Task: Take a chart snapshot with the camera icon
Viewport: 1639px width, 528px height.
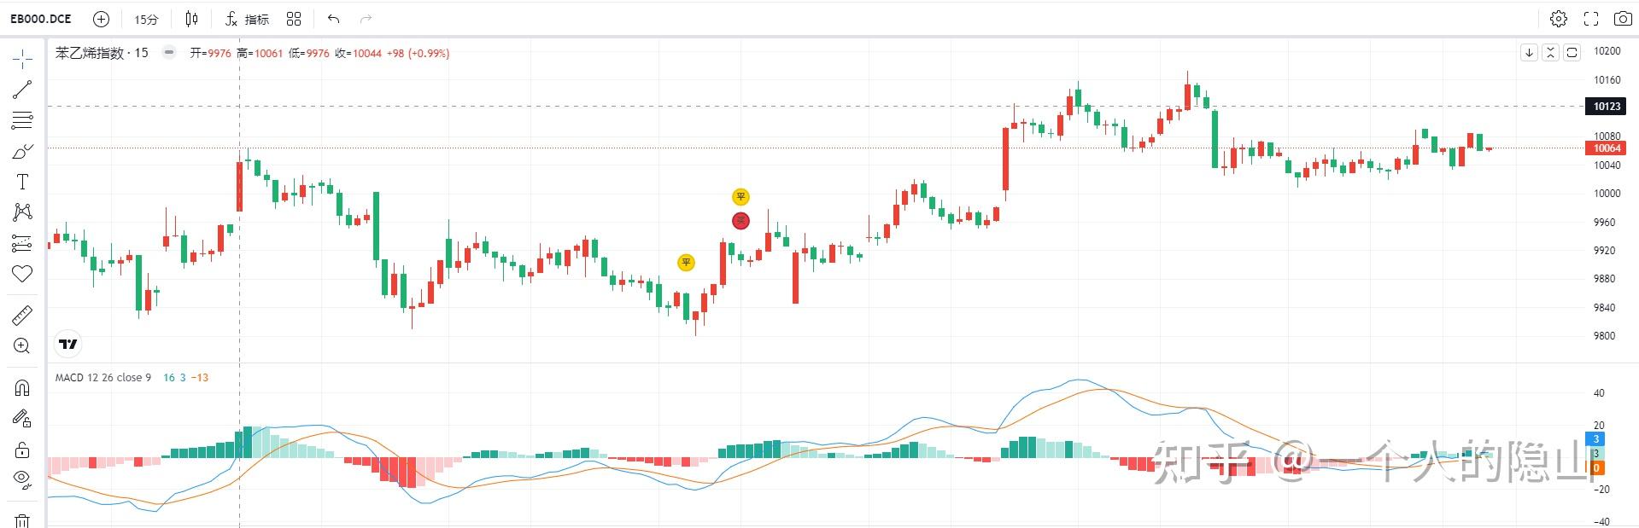Action: [1622, 18]
